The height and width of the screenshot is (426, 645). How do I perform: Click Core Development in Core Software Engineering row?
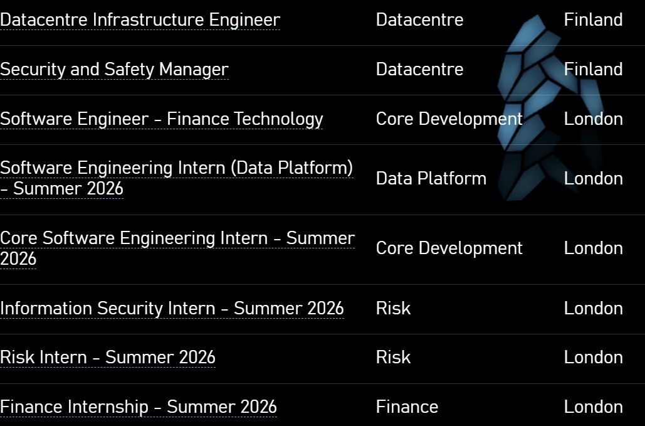pyautogui.click(x=449, y=248)
